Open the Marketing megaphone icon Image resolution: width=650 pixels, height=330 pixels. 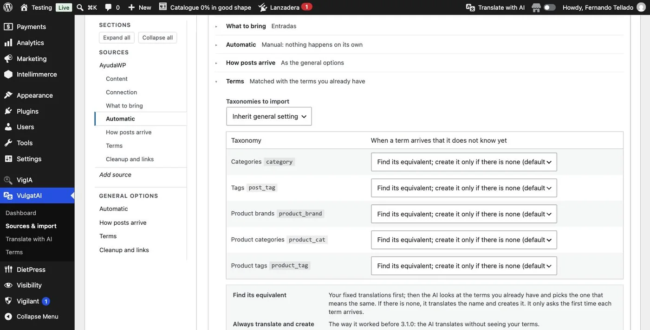(x=8, y=58)
